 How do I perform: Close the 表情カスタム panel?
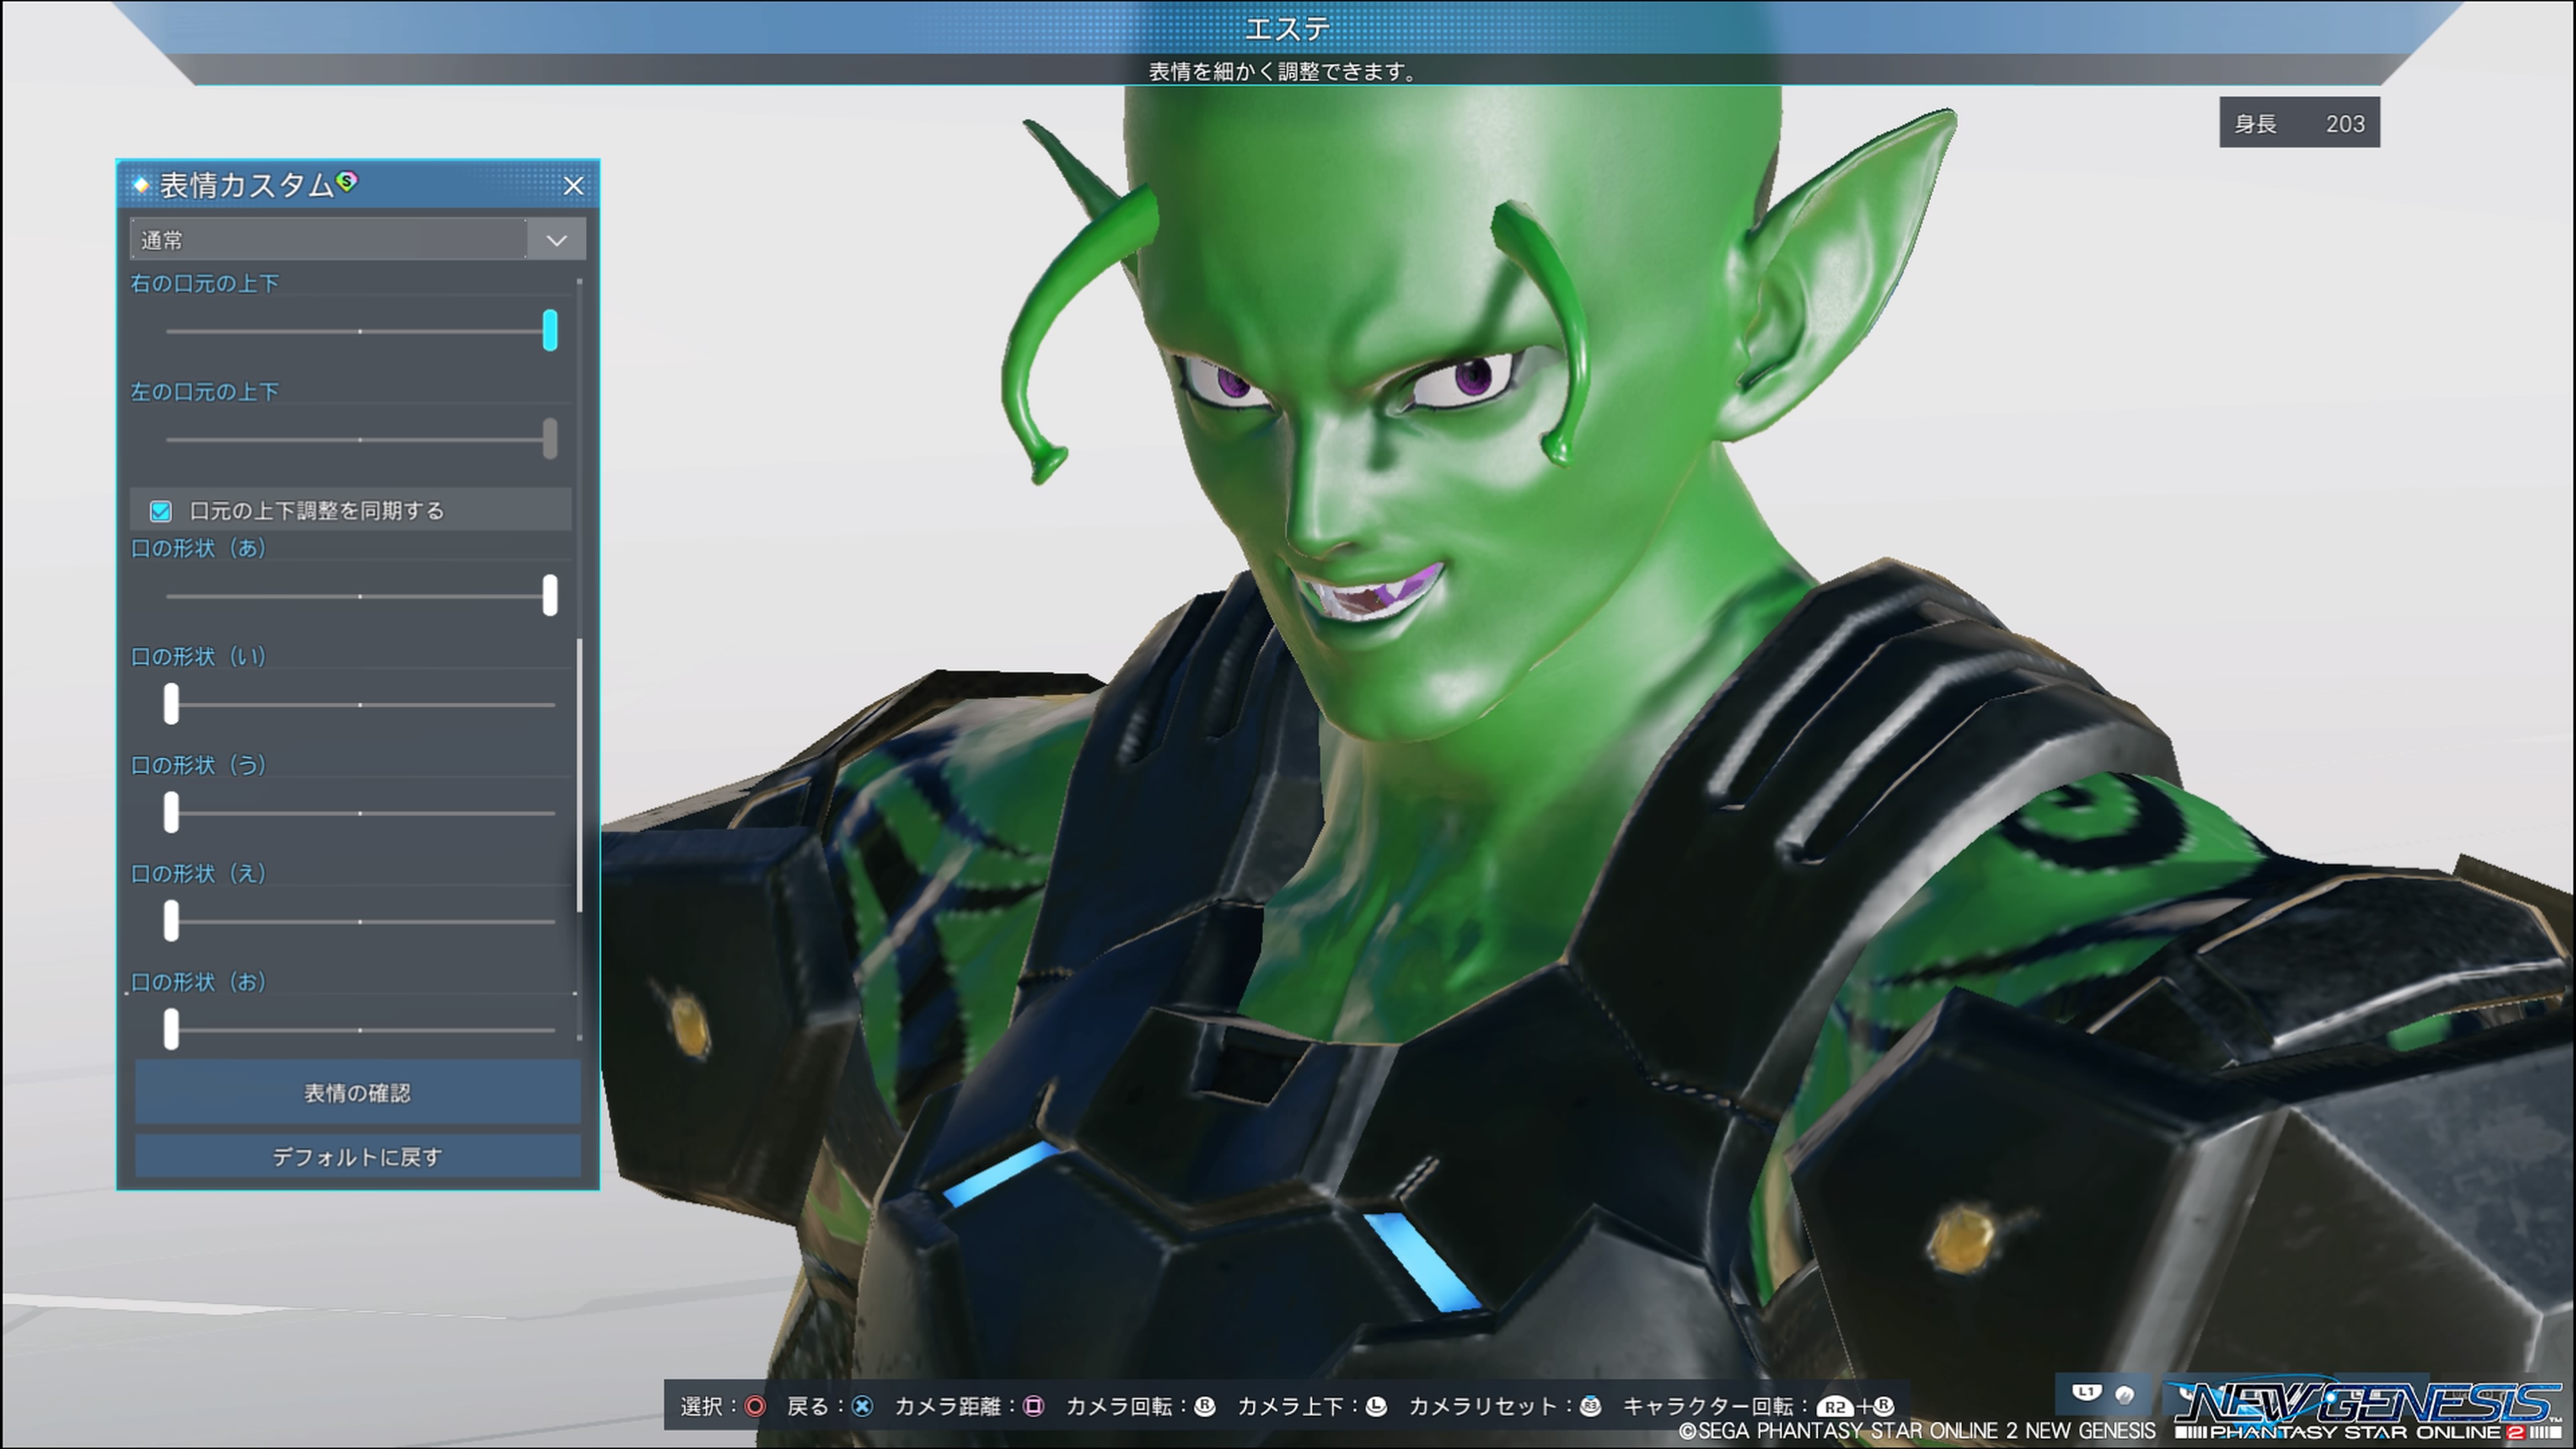pyautogui.click(x=573, y=186)
